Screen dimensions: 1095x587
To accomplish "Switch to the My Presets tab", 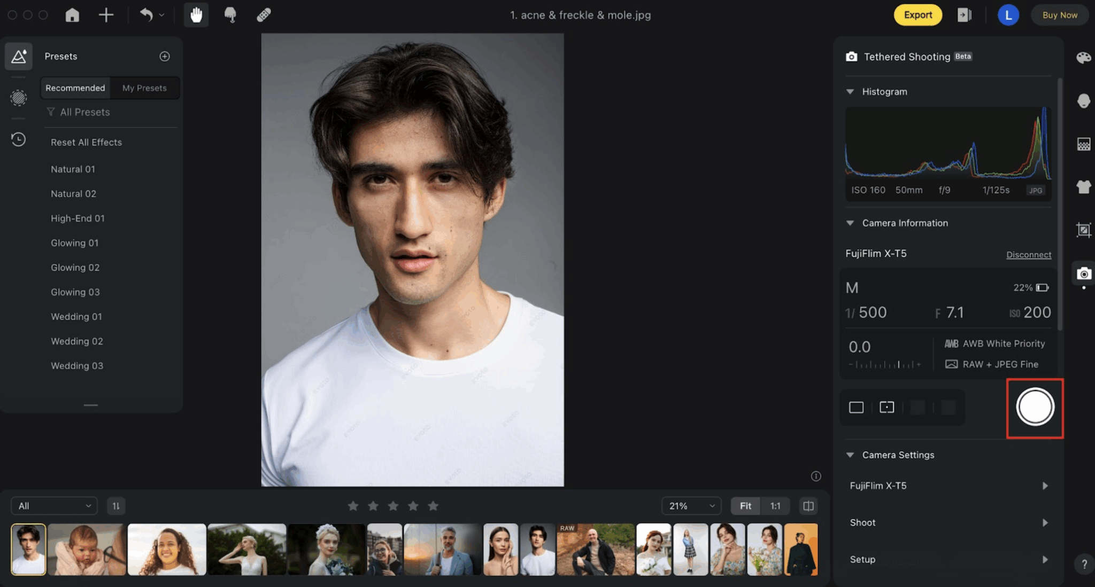I will [x=144, y=88].
